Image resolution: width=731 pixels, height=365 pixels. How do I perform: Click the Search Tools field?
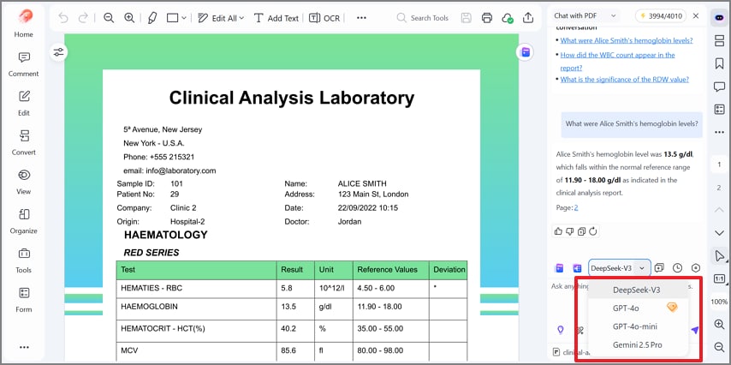[x=424, y=18]
